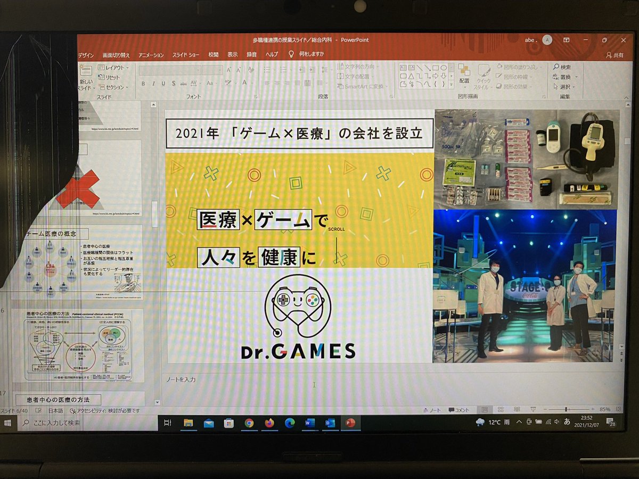The height and width of the screenshot is (479, 639).
Task: Click the Windows Start button
Action: coord(7,423)
